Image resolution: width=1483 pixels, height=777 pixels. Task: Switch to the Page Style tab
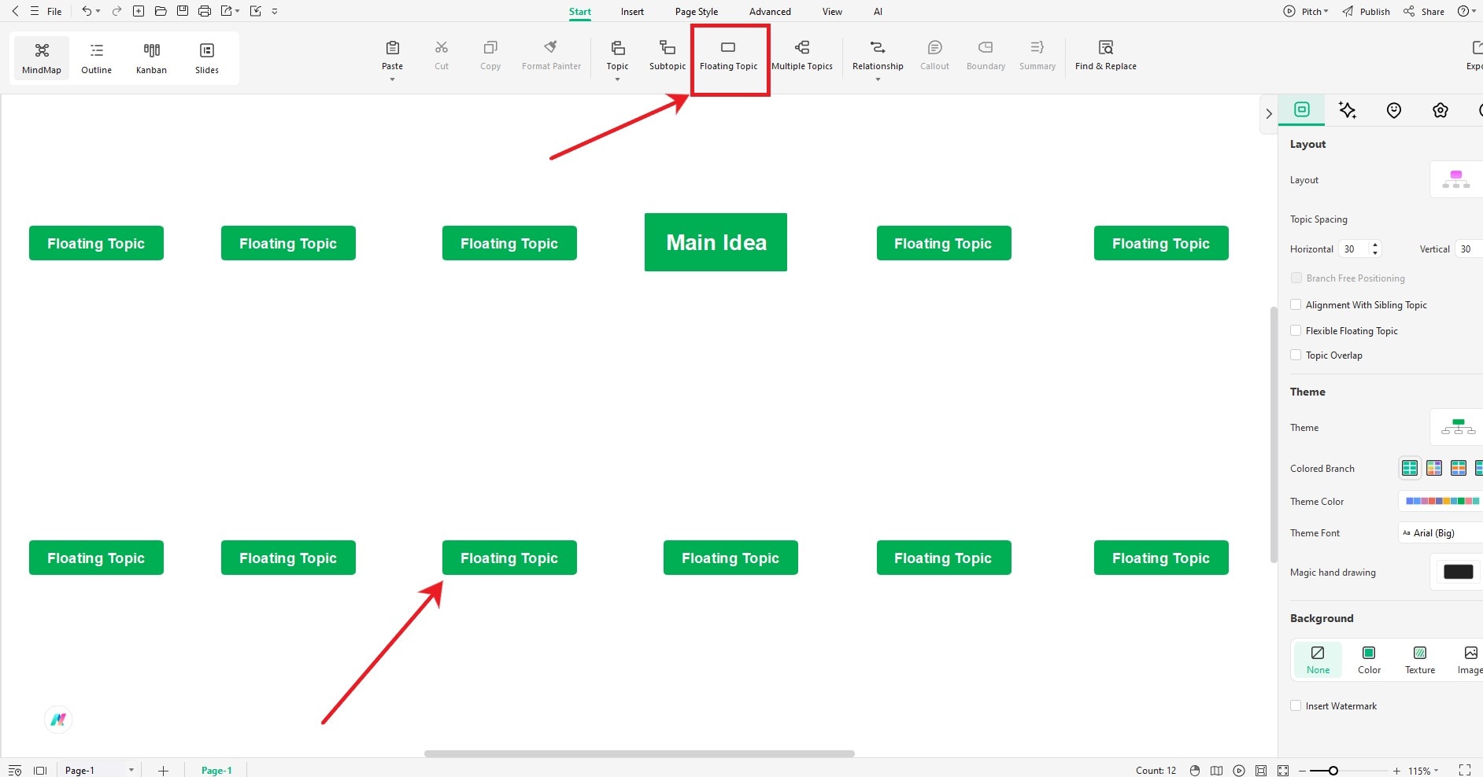click(x=697, y=12)
